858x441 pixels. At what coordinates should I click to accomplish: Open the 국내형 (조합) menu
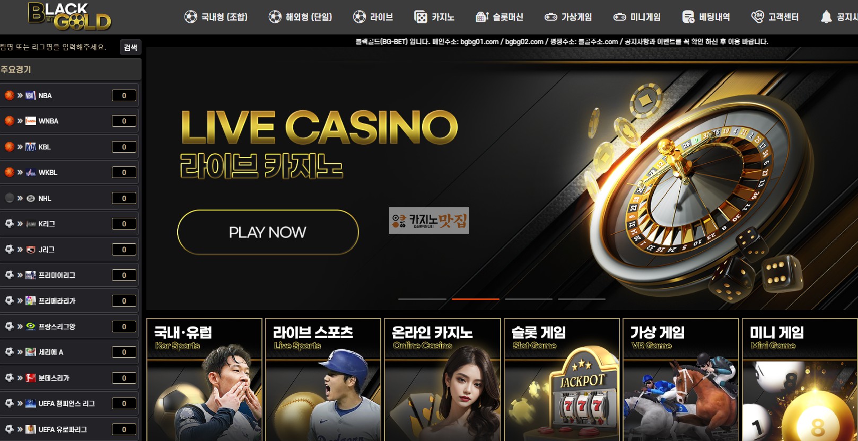pos(216,17)
